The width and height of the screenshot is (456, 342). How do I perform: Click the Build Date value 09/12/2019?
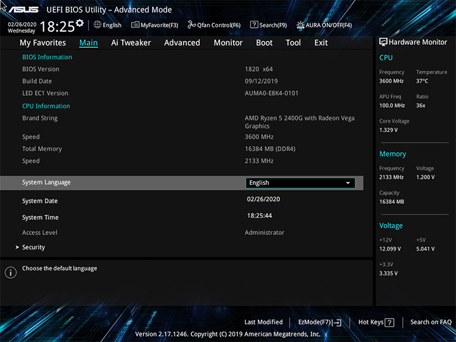(x=261, y=81)
